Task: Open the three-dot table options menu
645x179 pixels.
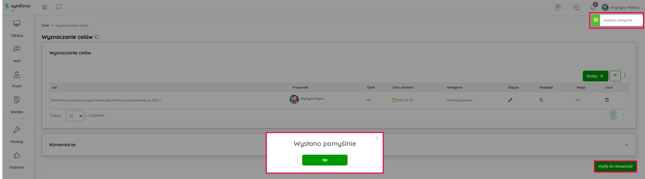Action: (625, 76)
